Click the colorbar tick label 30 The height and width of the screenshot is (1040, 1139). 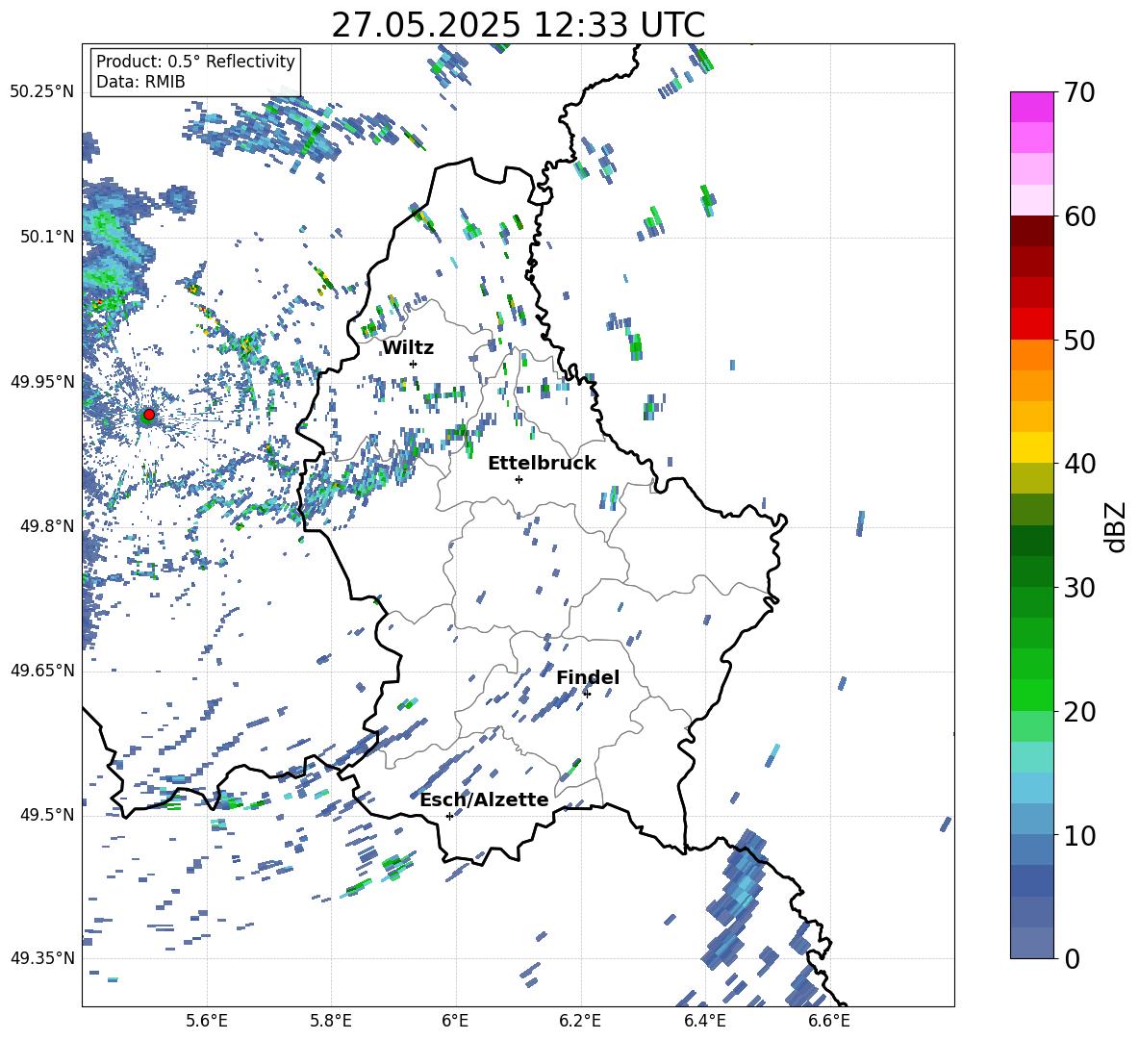pos(1079,588)
